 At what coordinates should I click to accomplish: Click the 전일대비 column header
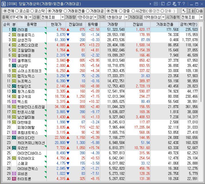pyautogui.click(x=76, y=24)
